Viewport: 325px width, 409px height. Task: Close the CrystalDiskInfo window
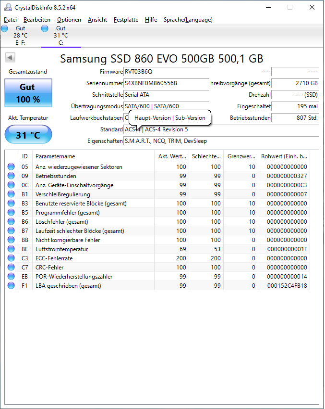312,7
